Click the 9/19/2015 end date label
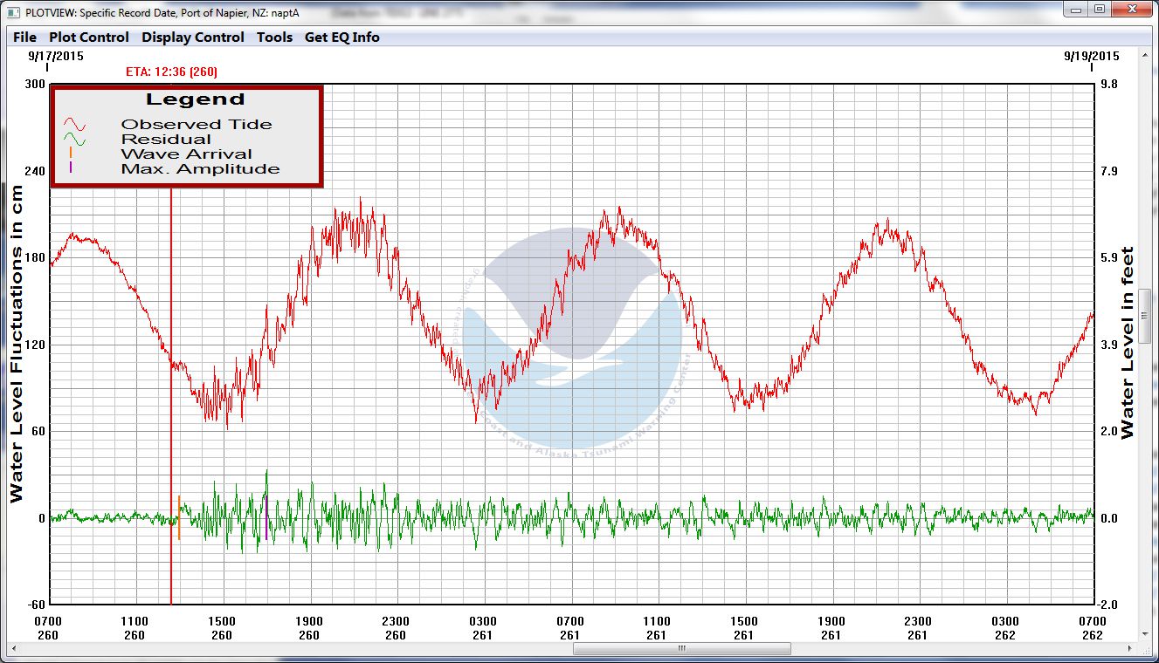The height and width of the screenshot is (663, 1159). 1091,55
